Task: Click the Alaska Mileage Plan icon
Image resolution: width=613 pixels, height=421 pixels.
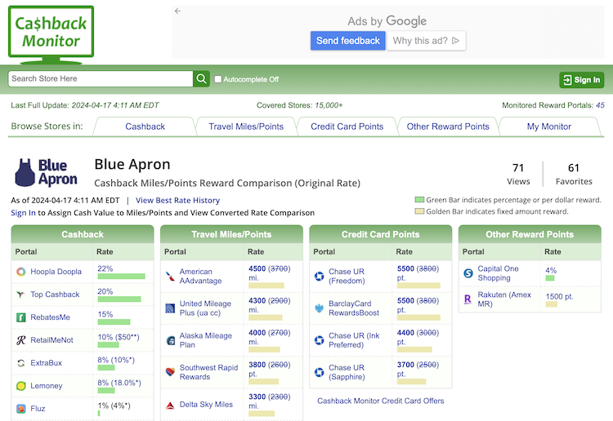Action: [x=170, y=340]
